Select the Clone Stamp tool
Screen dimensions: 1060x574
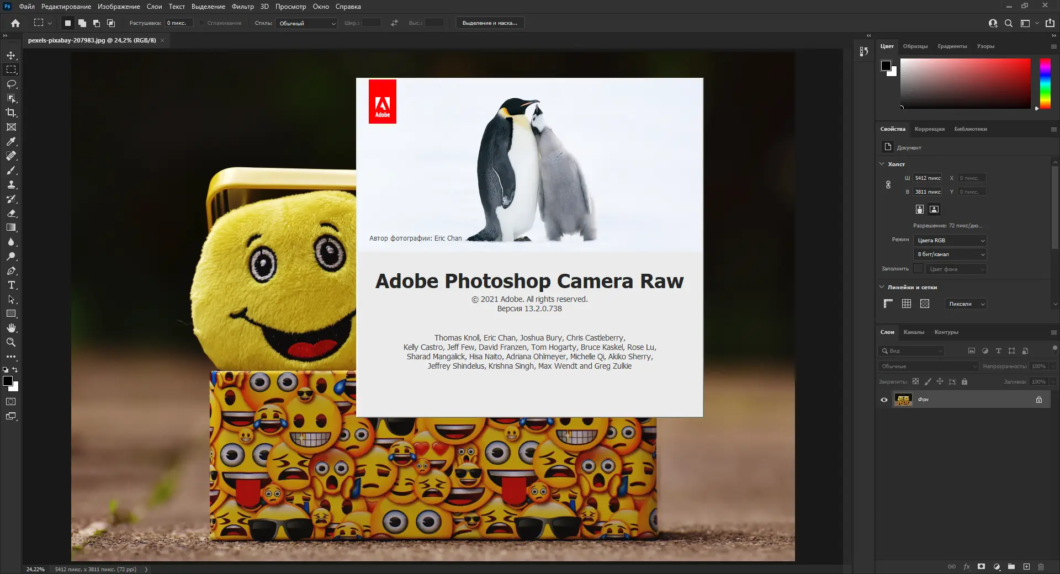(11, 185)
